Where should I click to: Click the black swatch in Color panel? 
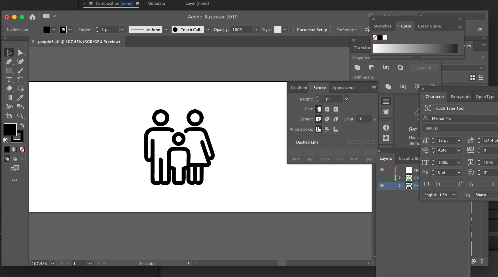[380, 37]
